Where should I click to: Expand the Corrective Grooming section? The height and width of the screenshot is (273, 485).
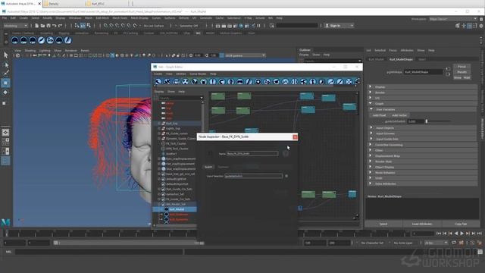371,145
